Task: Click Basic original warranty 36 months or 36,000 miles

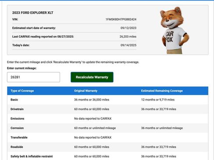Action: [x=92, y=100]
